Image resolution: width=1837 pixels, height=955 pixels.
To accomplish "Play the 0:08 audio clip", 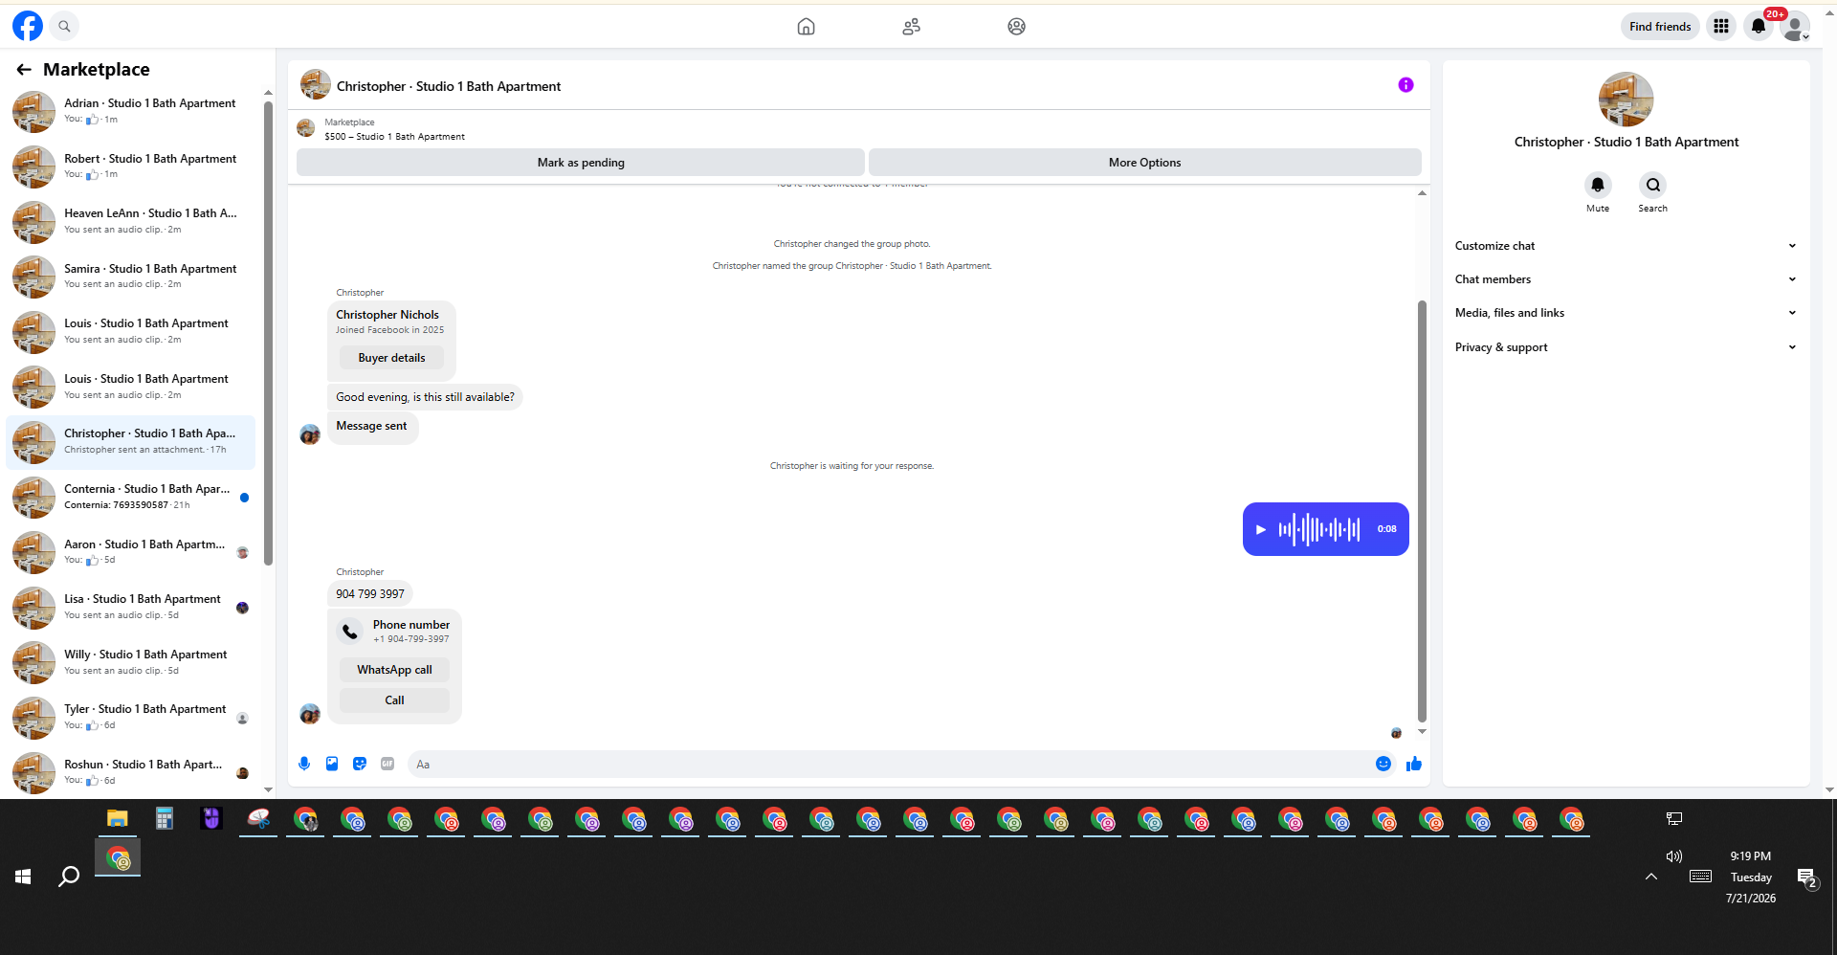I will [x=1261, y=529].
